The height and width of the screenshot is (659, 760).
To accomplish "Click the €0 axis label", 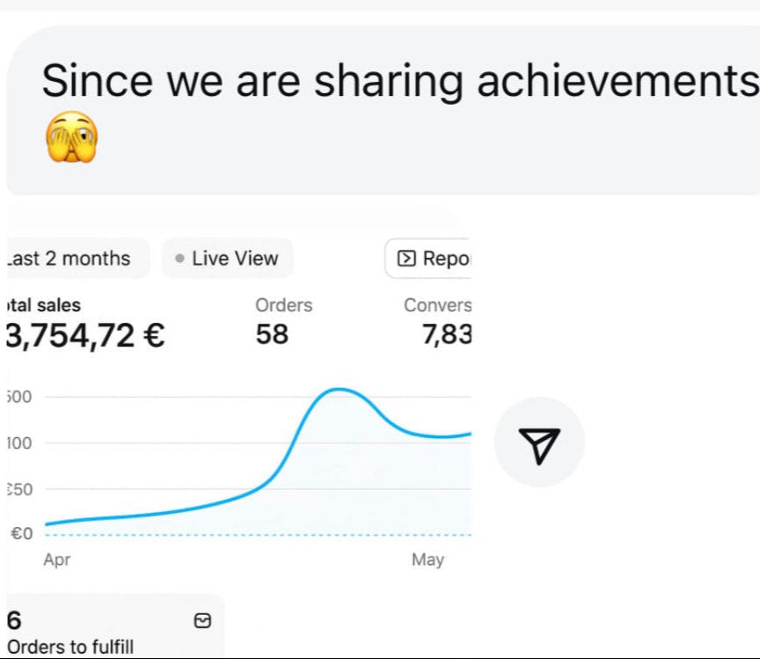I will point(21,533).
